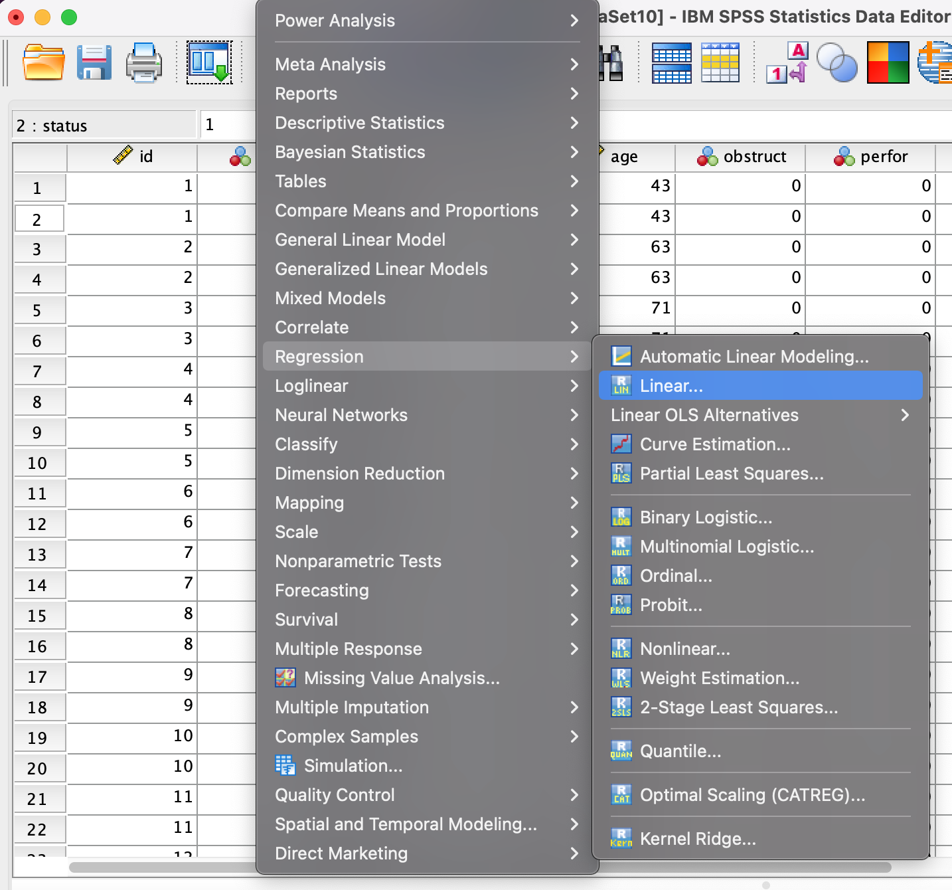Click the Recall recently used dialogs icon
The height and width of the screenshot is (890, 952).
tap(209, 63)
